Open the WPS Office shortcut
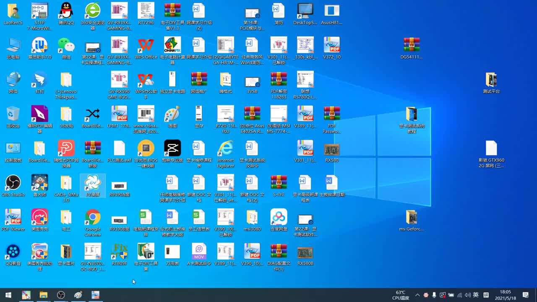Screen dimensions: 537x302 pyautogui.click(x=146, y=48)
